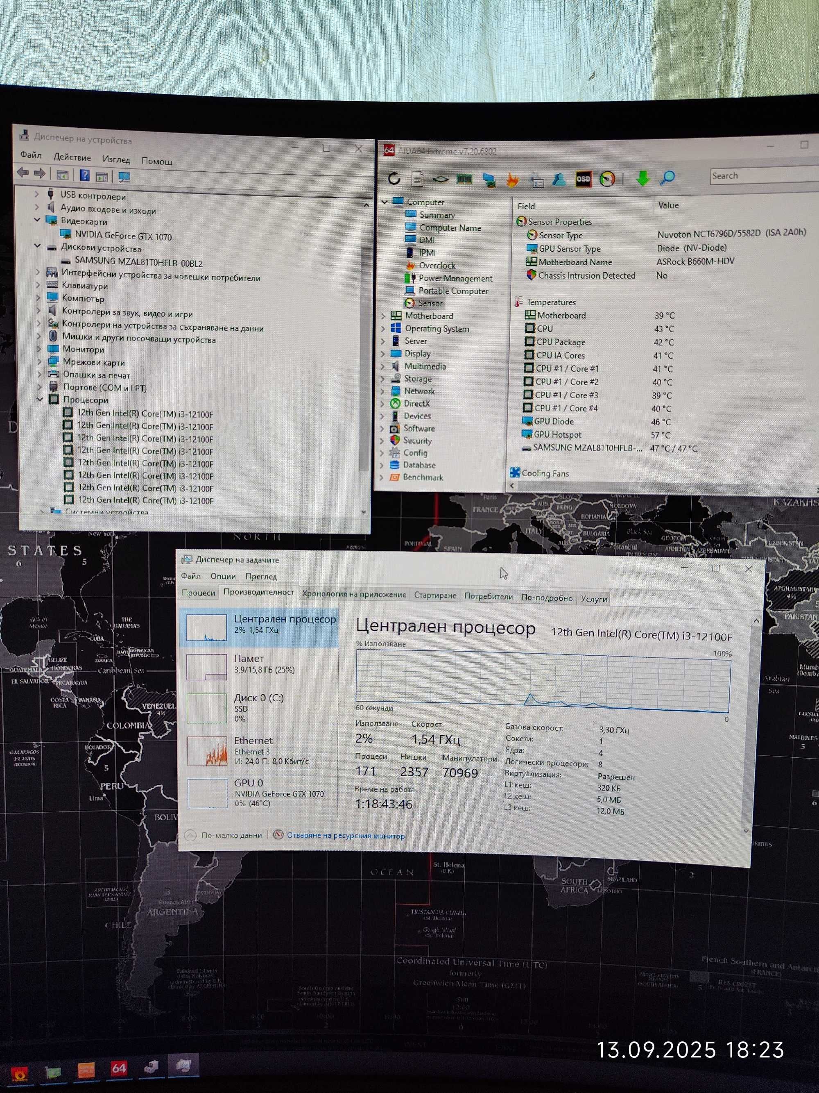Click the blue magnifier icon in AIDA64 toolbar
This screenshot has width=819, height=1093.
coord(667,177)
